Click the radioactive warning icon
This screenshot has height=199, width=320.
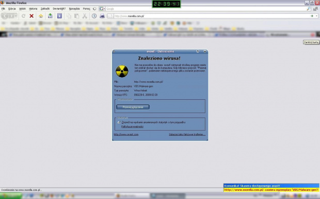tap(122, 71)
